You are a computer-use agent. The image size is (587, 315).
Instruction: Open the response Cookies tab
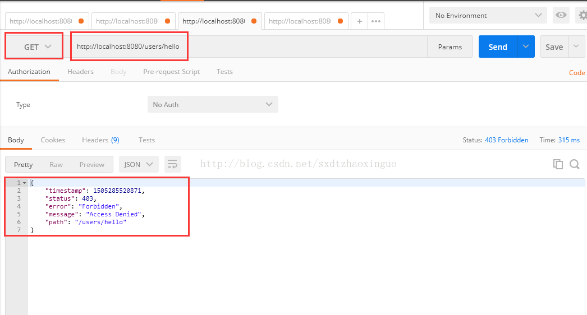click(53, 140)
